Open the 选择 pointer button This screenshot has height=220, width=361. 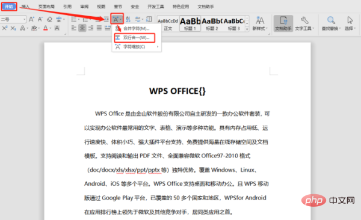click(350, 23)
